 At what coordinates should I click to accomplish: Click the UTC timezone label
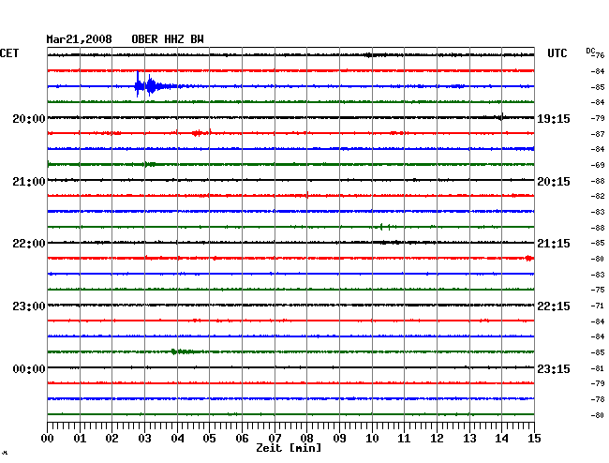point(557,53)
